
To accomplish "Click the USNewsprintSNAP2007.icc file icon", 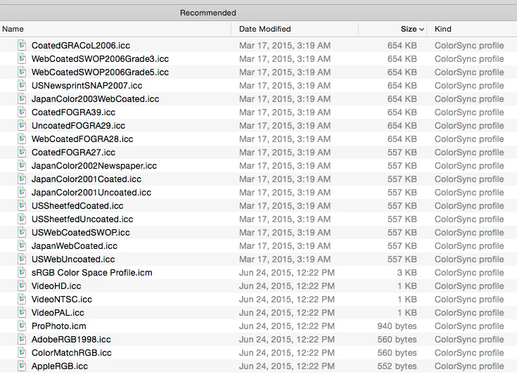I will 22,85.
